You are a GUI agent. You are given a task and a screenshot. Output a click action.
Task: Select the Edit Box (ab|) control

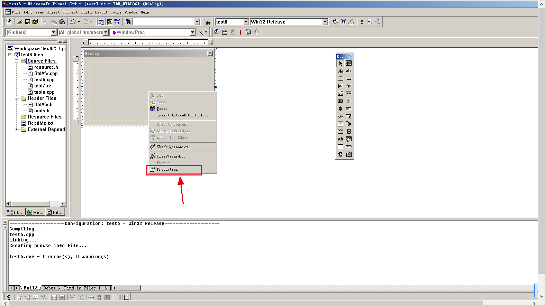(x=349, y=71)
